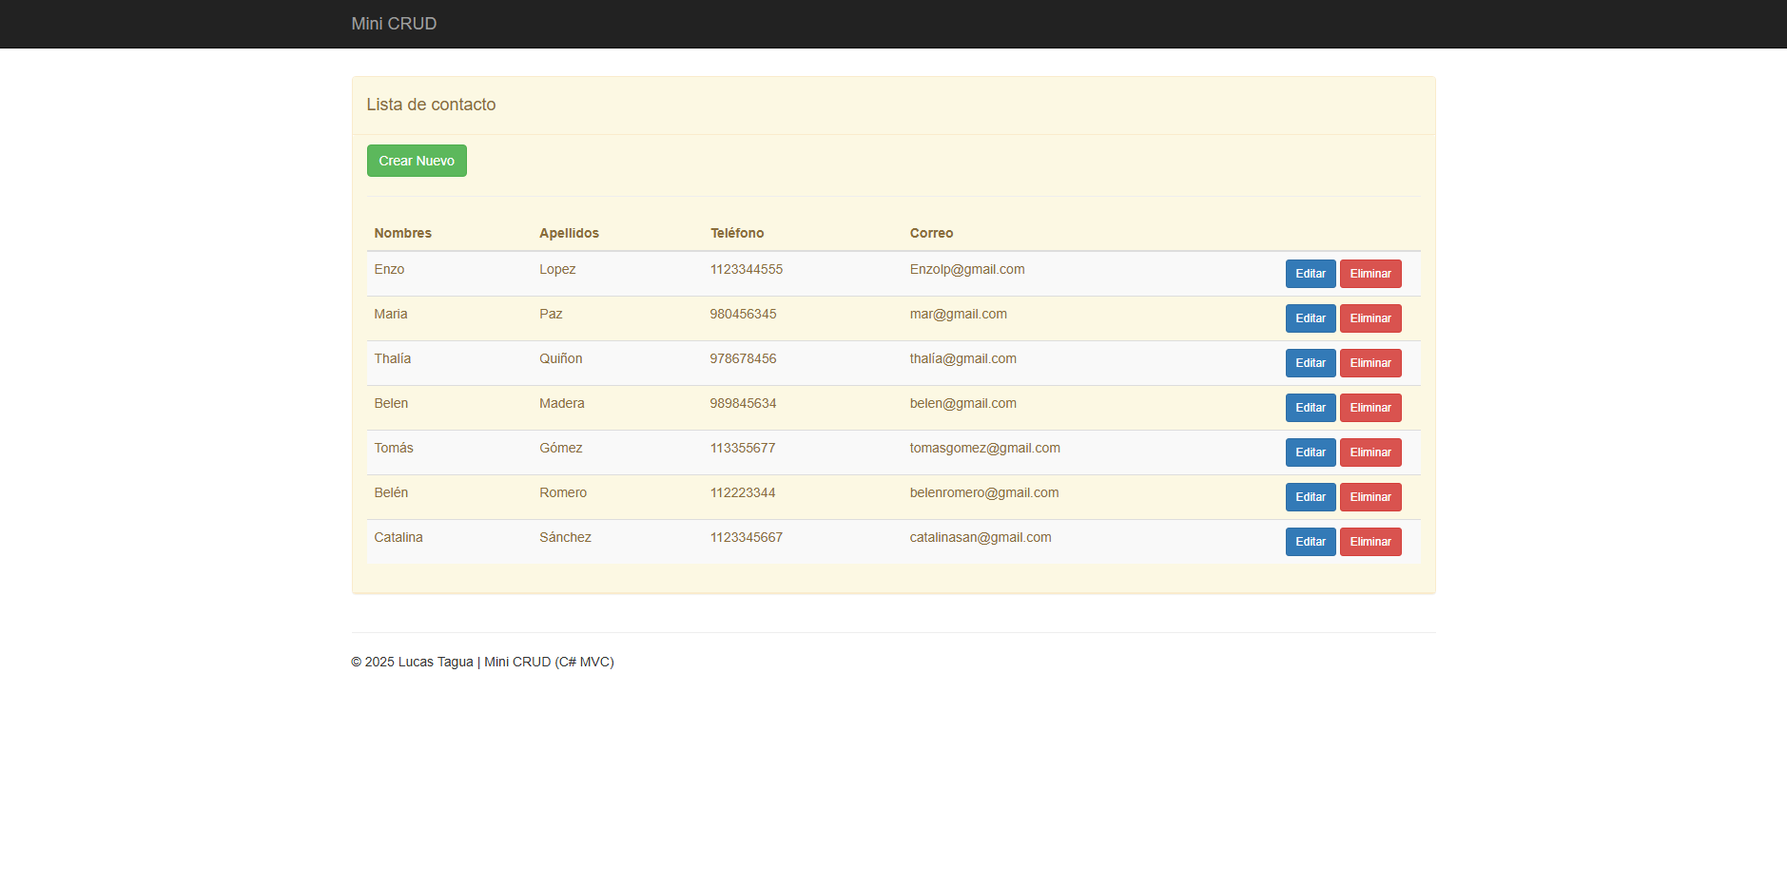Eliminate the Tomás Gómez contact
The image size is (1787, 885).
[x=1369, y=452]
